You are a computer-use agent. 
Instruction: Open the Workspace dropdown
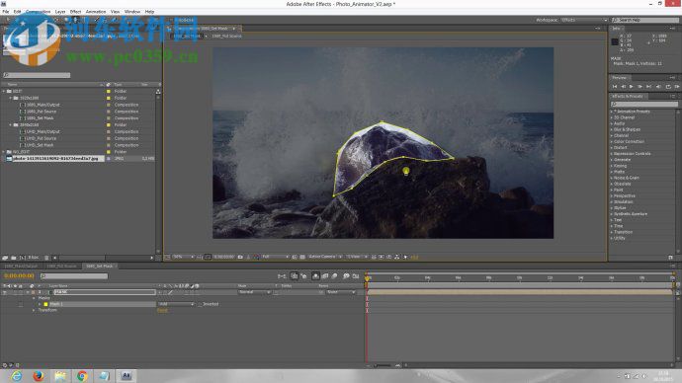[584, 20]
